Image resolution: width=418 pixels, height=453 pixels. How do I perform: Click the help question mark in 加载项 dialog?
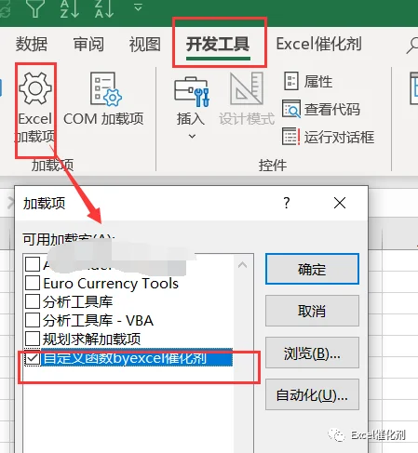287,203
